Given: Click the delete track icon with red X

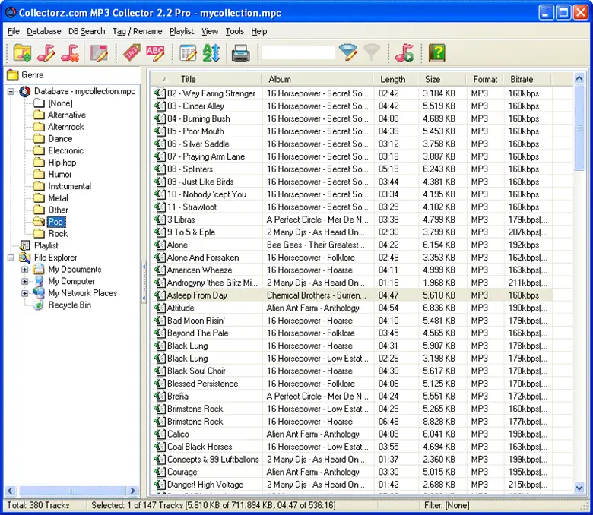Looking at the screenshot, I should pyautogui.click(x=70, y=52).
